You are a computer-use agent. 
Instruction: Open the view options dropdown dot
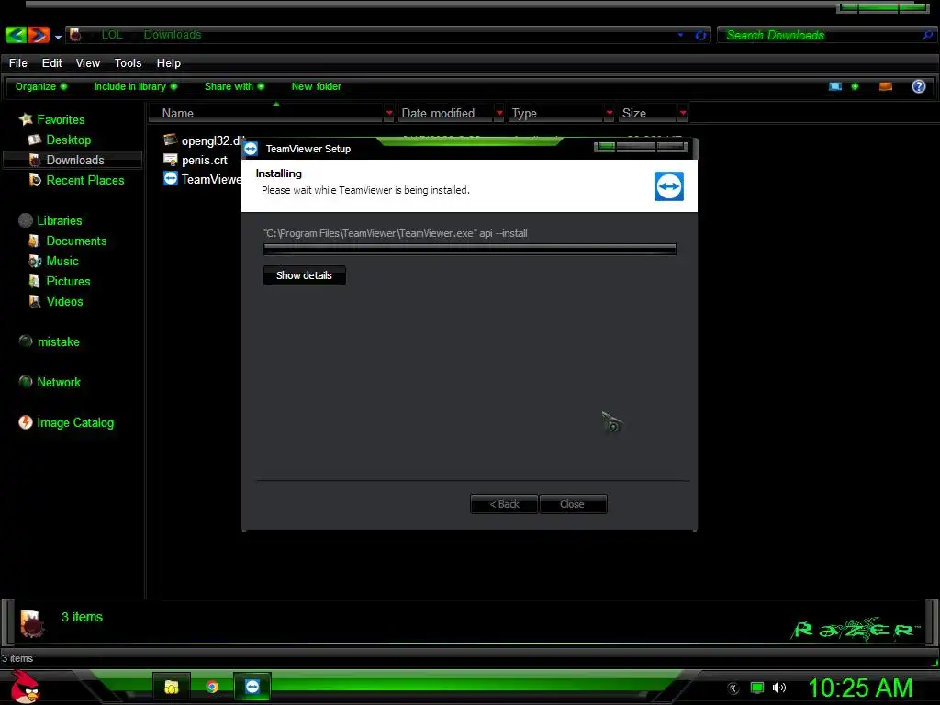coord(855,86)
